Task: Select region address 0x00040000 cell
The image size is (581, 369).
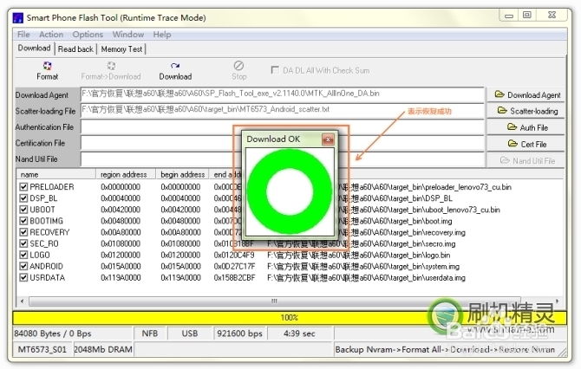Action: pos(121,198)
